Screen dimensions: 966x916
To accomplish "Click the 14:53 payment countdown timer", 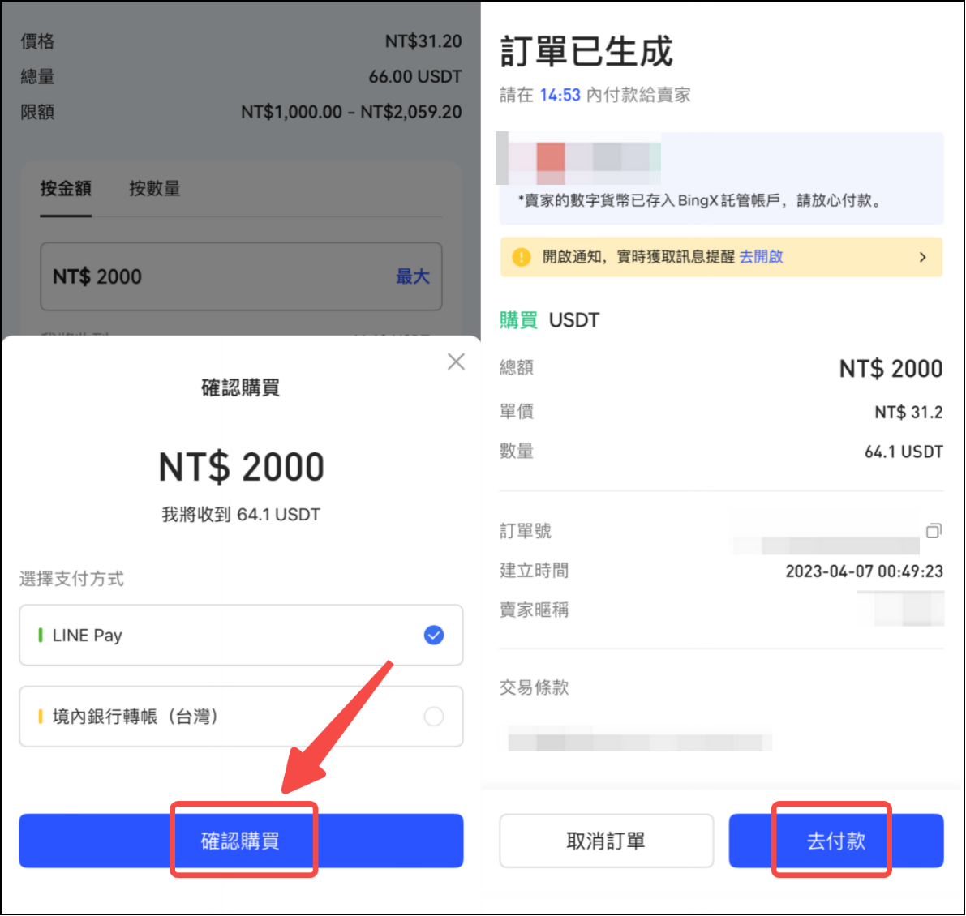I will pyautogui.click(x=560, y=95).
